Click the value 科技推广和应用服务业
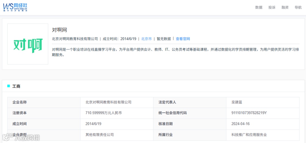The image size is (306, 143). coord(249,135)
